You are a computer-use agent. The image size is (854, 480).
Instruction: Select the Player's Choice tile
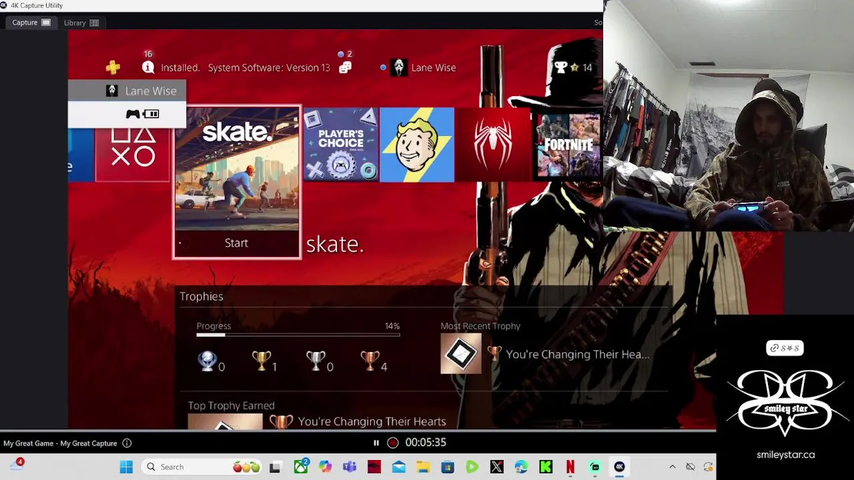click(x=341, y=145)
